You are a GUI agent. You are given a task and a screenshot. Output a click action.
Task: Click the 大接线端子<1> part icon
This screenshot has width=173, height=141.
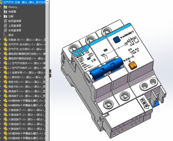point(5,110)
